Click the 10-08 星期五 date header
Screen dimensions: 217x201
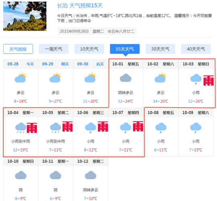[161, 113]
